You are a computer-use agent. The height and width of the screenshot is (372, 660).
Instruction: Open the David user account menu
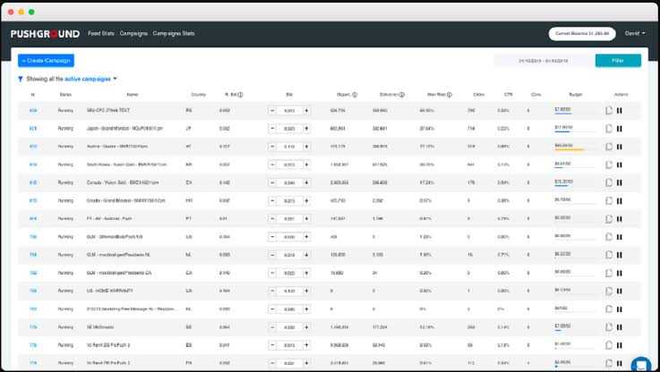point(635,33)
